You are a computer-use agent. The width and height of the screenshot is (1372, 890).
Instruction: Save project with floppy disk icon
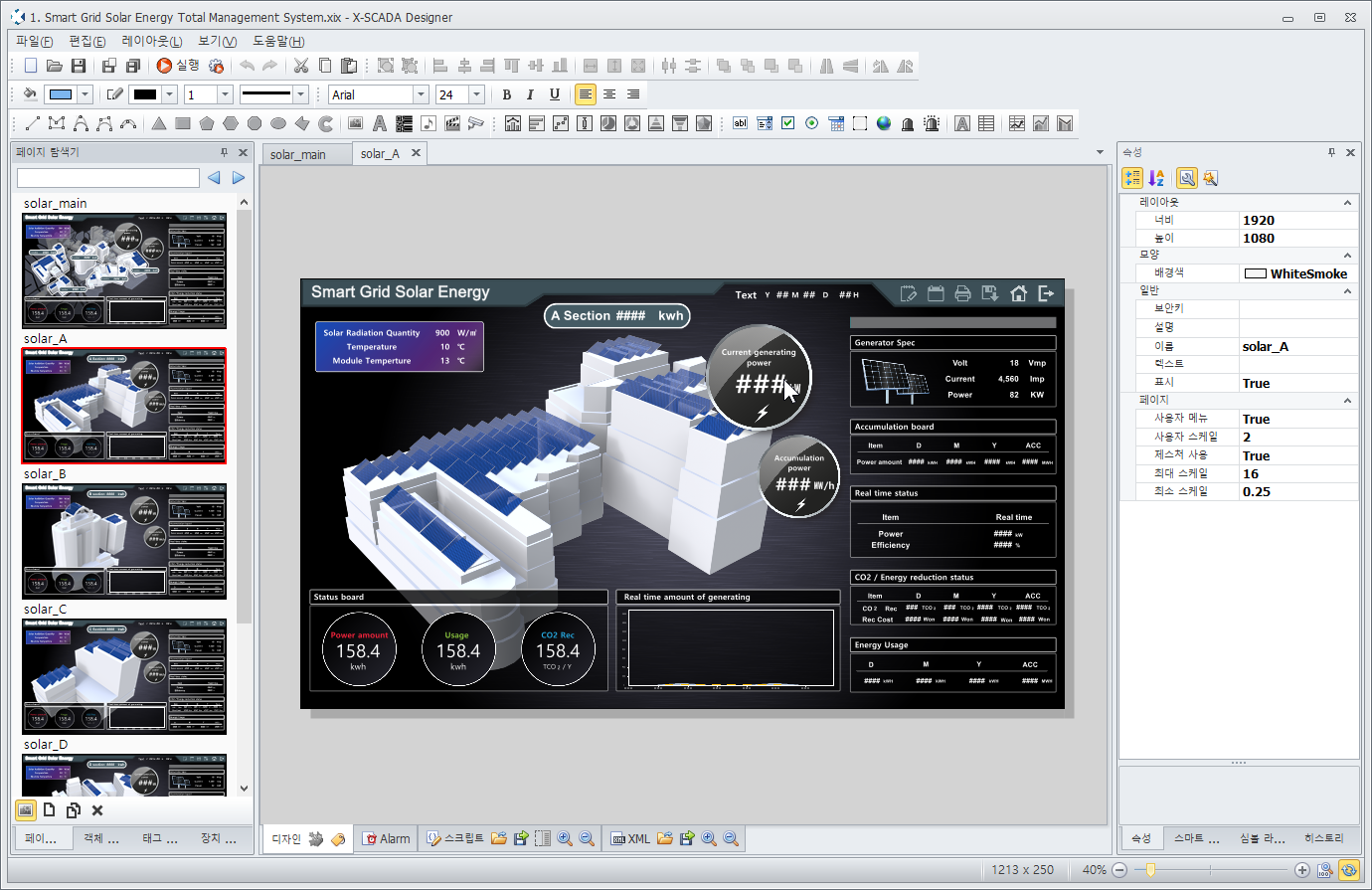click(79, 66)
